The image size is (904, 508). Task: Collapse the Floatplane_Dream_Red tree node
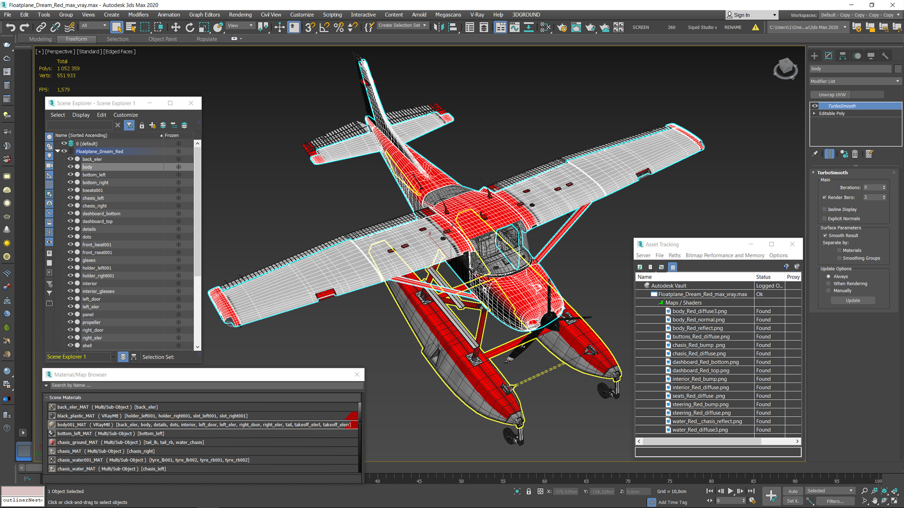click(x=57, y=151)
